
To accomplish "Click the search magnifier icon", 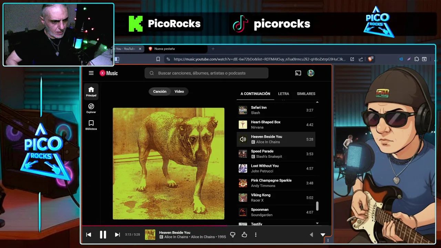I will 152,73.
